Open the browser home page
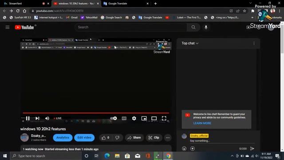The width and height of the screenshot is (284, 160). tap(24, 11)
